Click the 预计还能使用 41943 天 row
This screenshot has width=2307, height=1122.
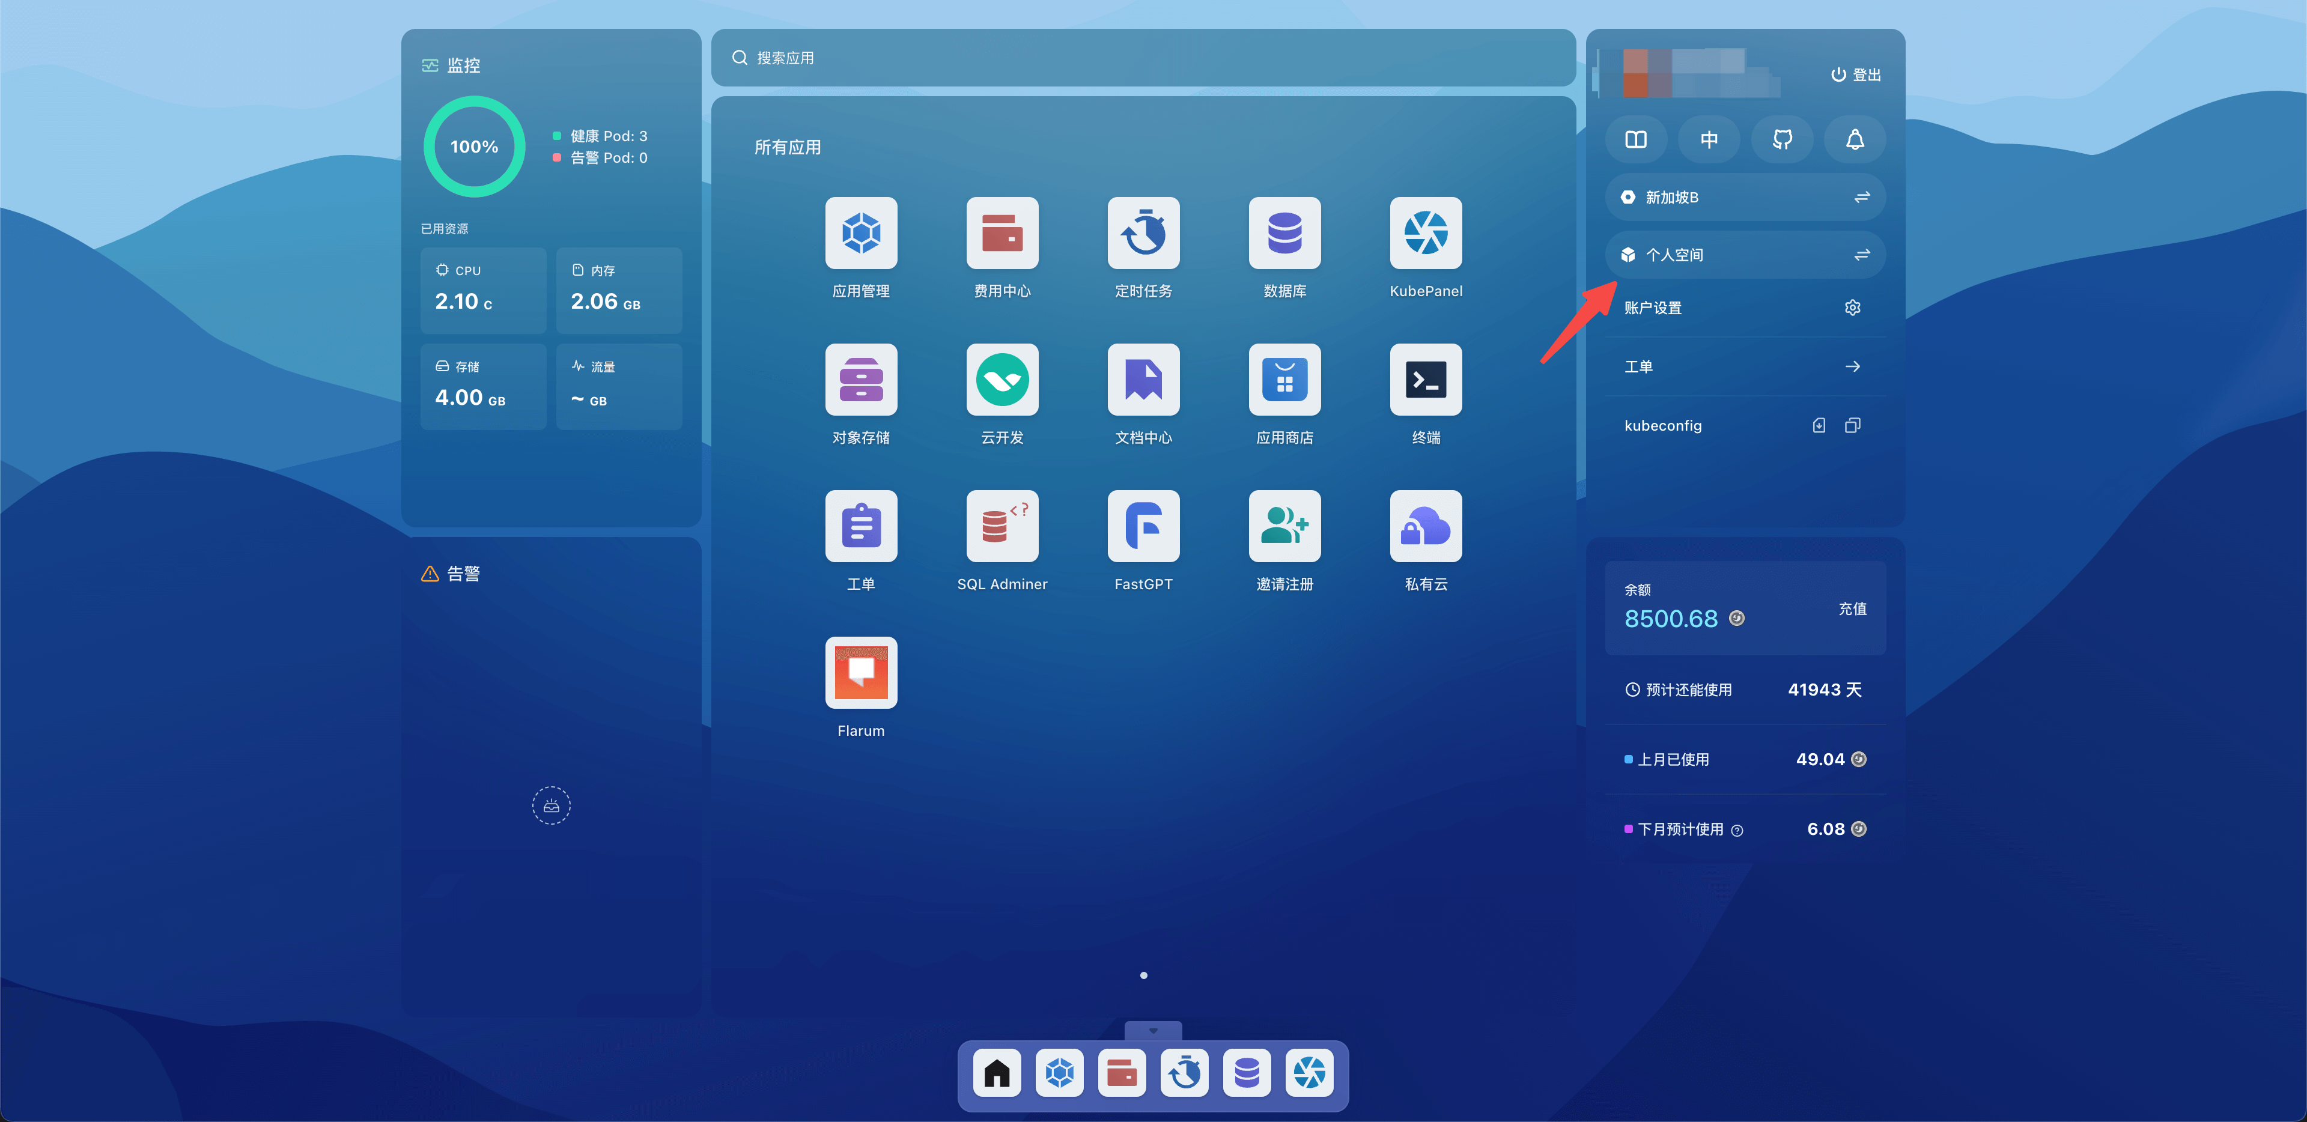coord(1745,690)
